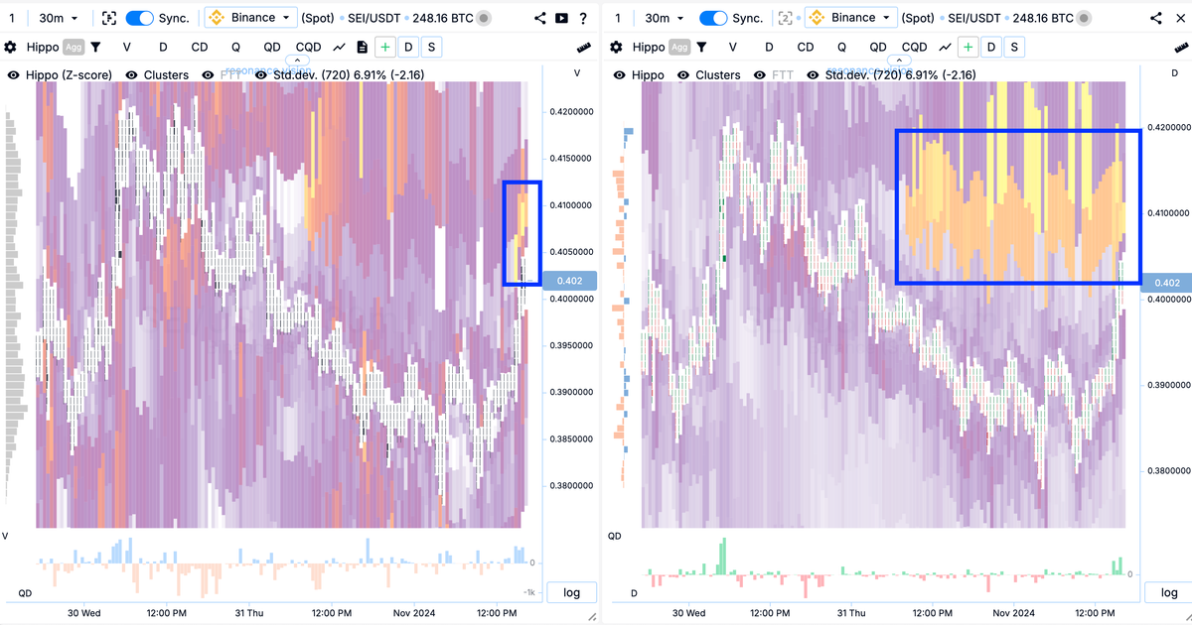Click the screenshot capture icon in left panel
The width and height of the screenshot is (1192, 625).
pyautogui.click(x=109, y=18)
